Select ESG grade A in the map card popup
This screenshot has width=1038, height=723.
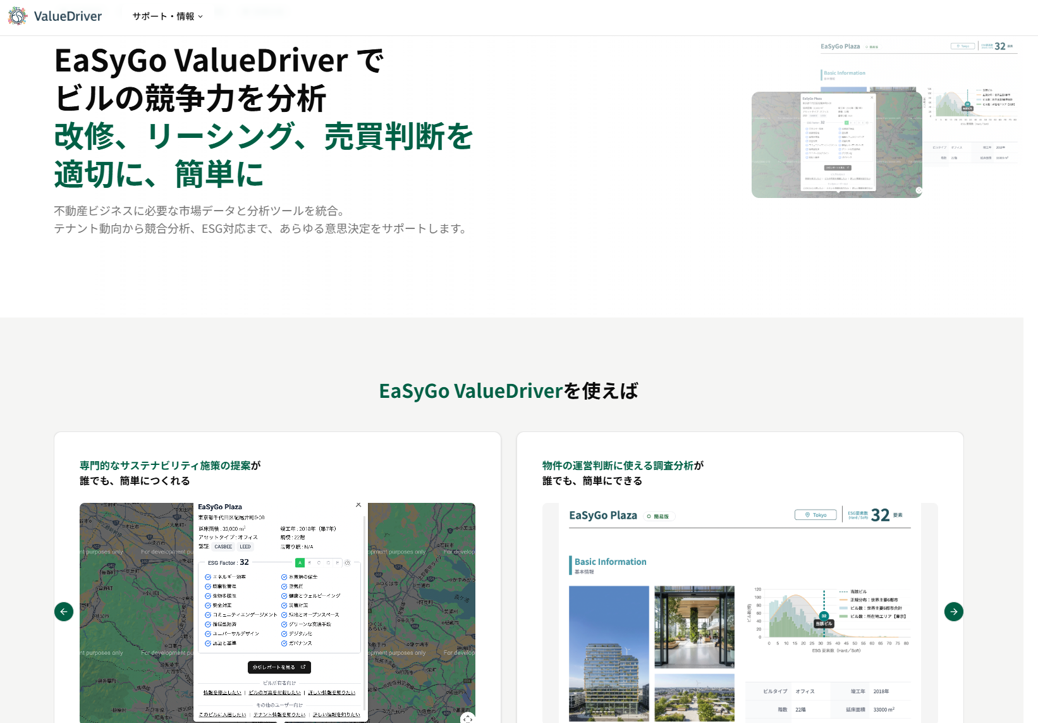pyautogui.click(x=300, y=562)
